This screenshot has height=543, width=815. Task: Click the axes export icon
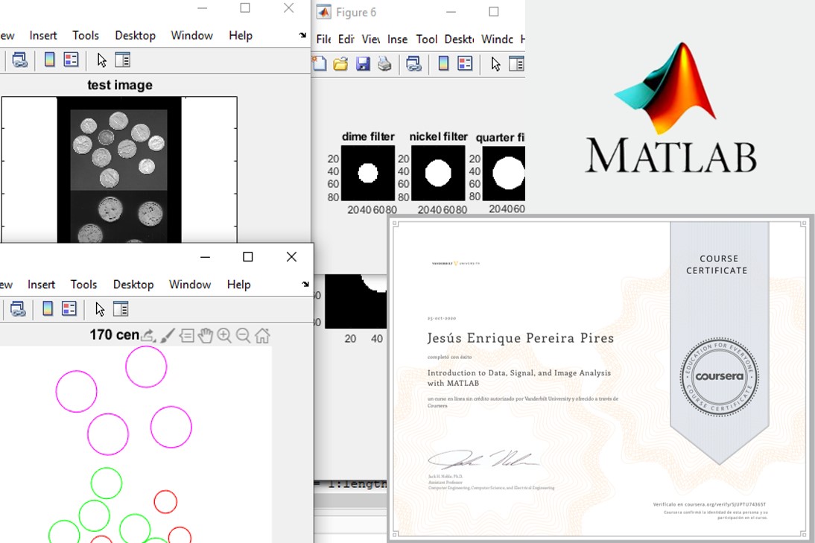[x=149, y=336]
